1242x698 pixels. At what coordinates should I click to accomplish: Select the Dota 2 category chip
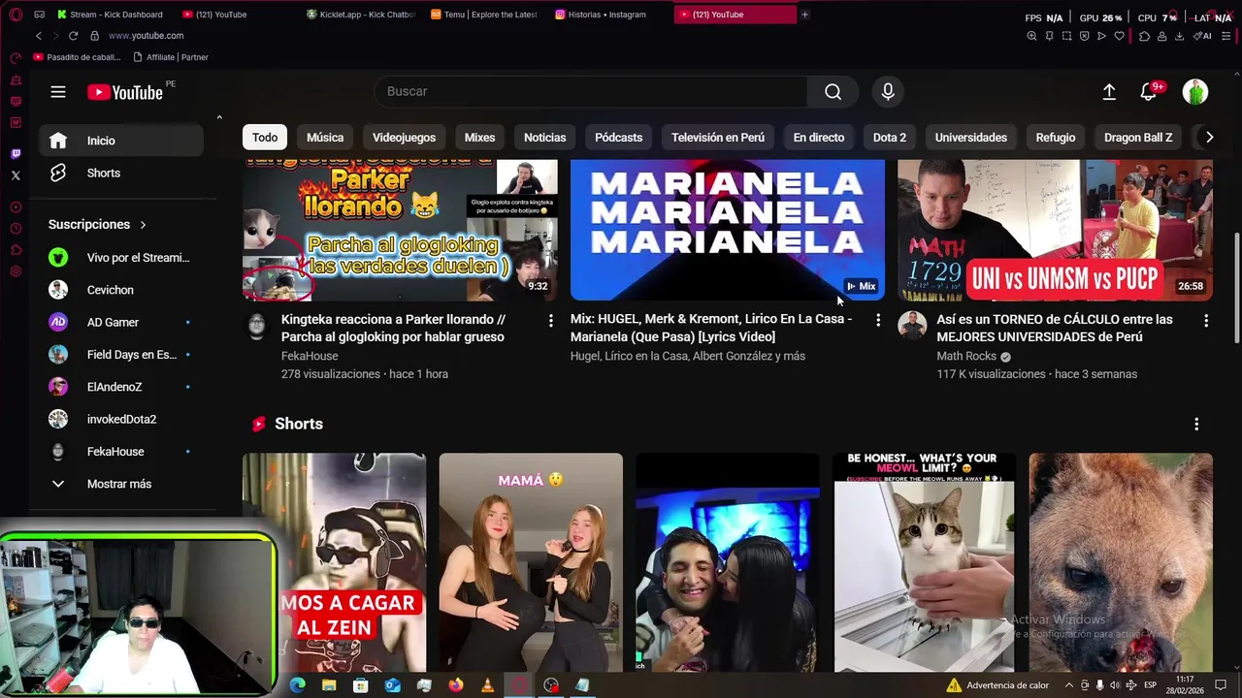(x=889, y=138)
